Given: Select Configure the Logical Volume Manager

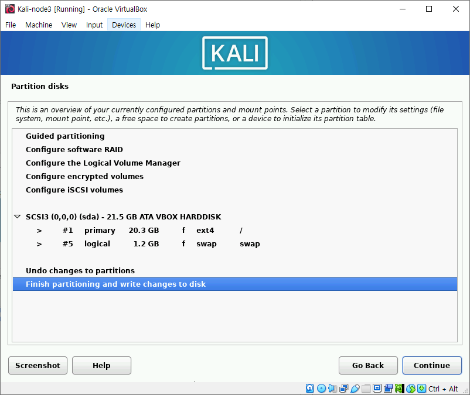Looking at the screenshot, I should (235, 163).
